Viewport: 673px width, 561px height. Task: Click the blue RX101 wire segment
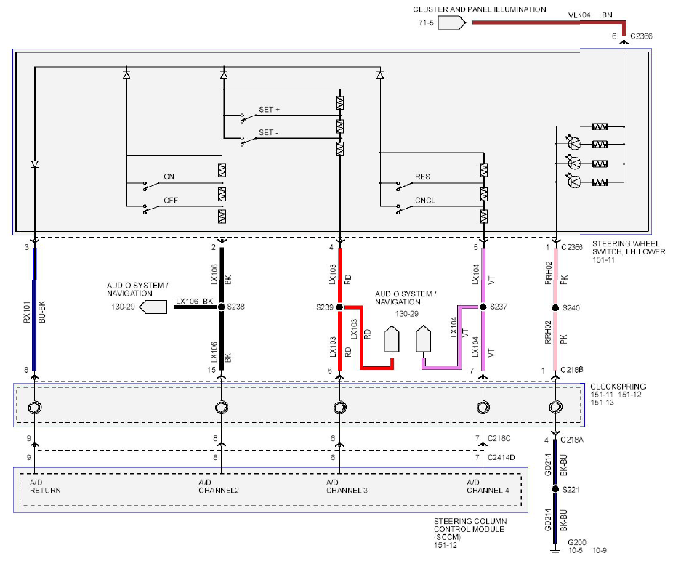(x=35, y=309)
